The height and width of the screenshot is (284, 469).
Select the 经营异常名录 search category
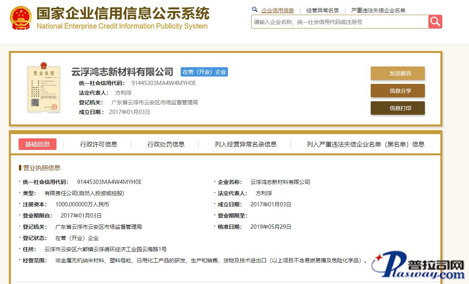pyautogui.click(x=322, y=10)
